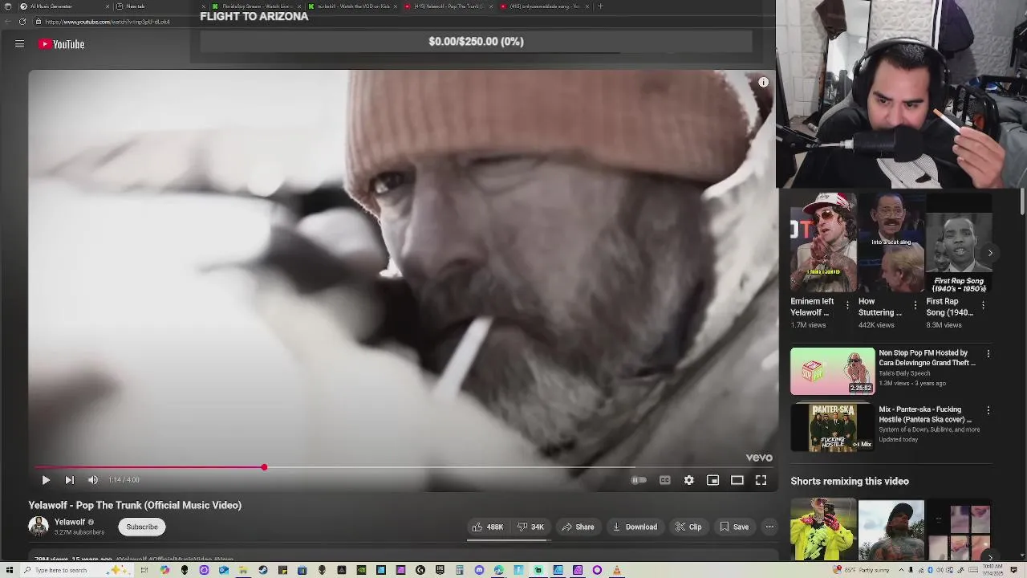Open options for 'How Stuttering' short

pos(915,305)
